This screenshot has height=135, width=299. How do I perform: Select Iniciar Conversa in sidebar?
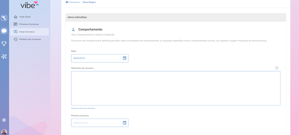pos(27,32)
